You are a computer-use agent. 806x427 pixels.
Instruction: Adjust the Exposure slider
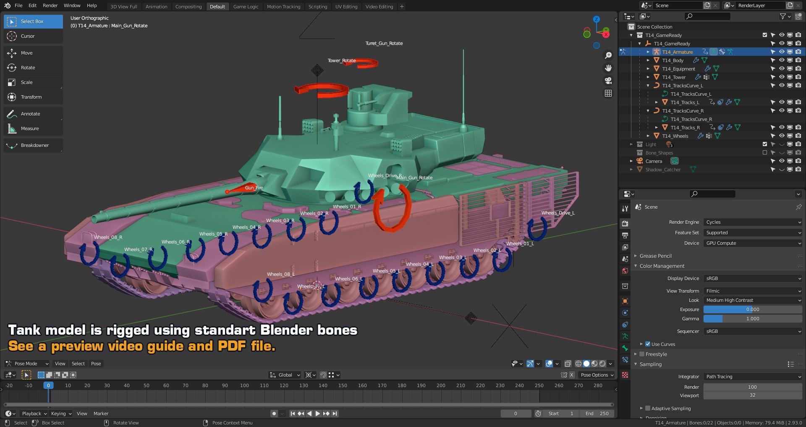click(x=753, y=309)
